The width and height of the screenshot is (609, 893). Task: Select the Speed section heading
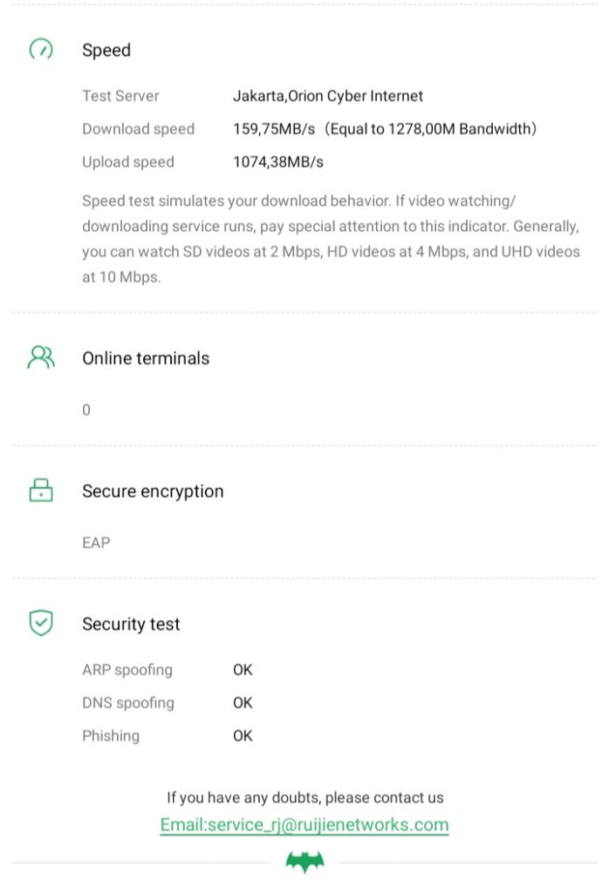[x=106, y=51]
